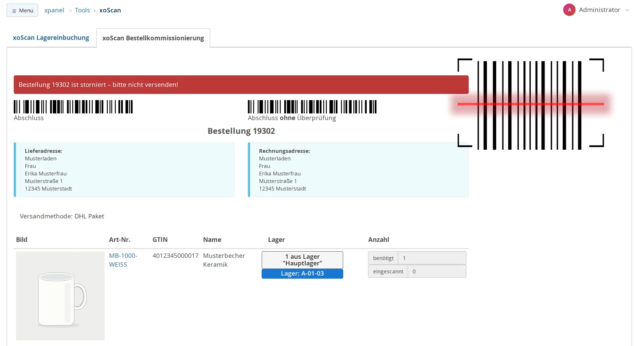Open article link MB-1000-WEISS
Screen dimensions: 635x346
click(123, 260)
